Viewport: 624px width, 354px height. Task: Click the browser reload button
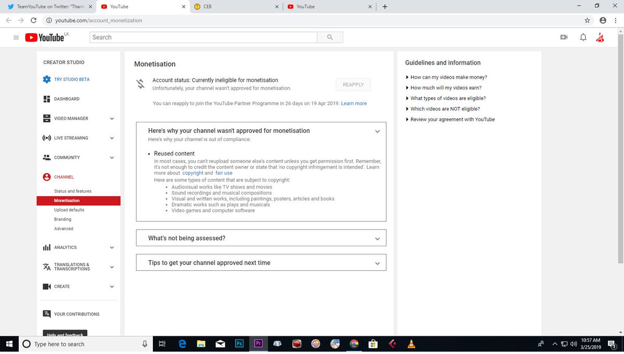pyautogui.click(x=34, y=20)
